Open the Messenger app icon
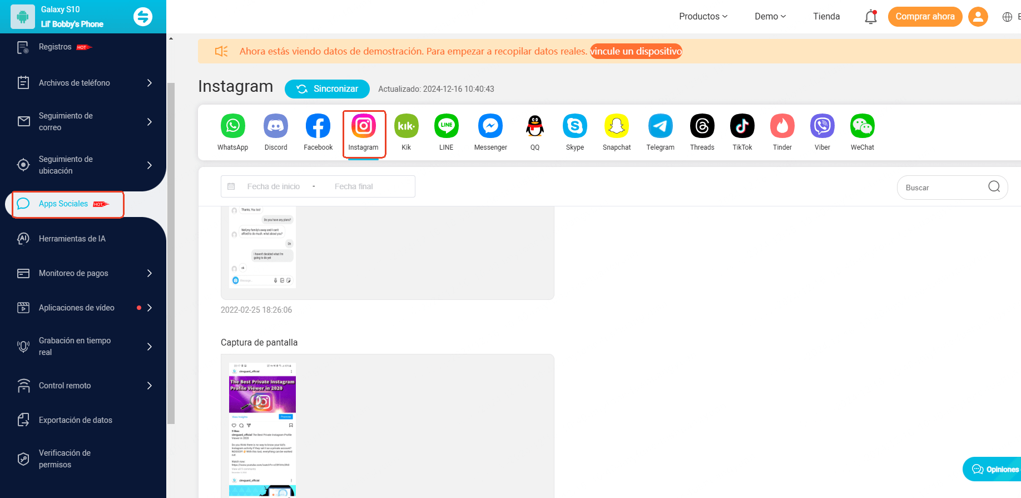The image size is (1021, 498). click(x=490, y=126)
